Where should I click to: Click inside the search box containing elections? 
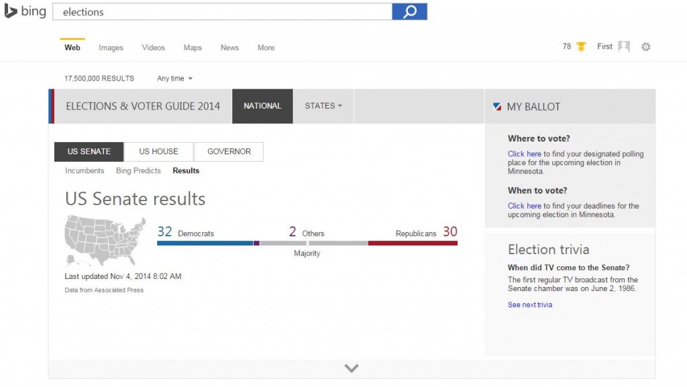coord(222,12)
